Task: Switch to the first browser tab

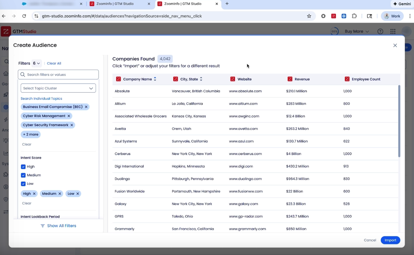Action: (x=52, y=4)
